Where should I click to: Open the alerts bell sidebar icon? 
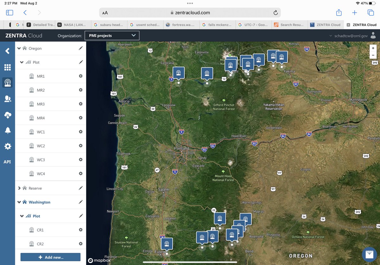click(x=8, y=131)
